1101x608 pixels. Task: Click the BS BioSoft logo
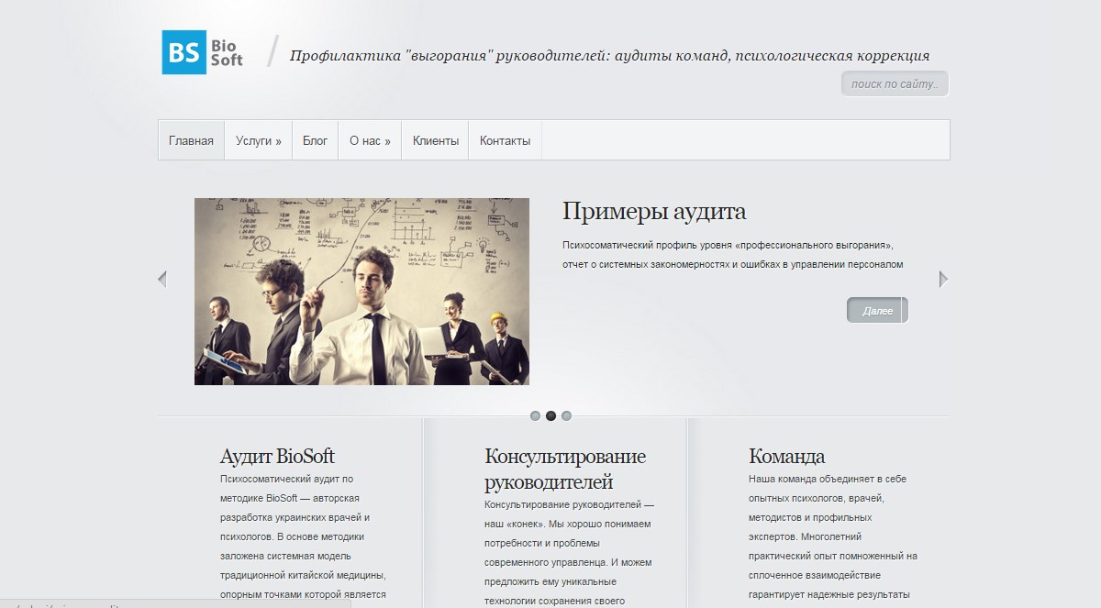(x=204, y=52)
